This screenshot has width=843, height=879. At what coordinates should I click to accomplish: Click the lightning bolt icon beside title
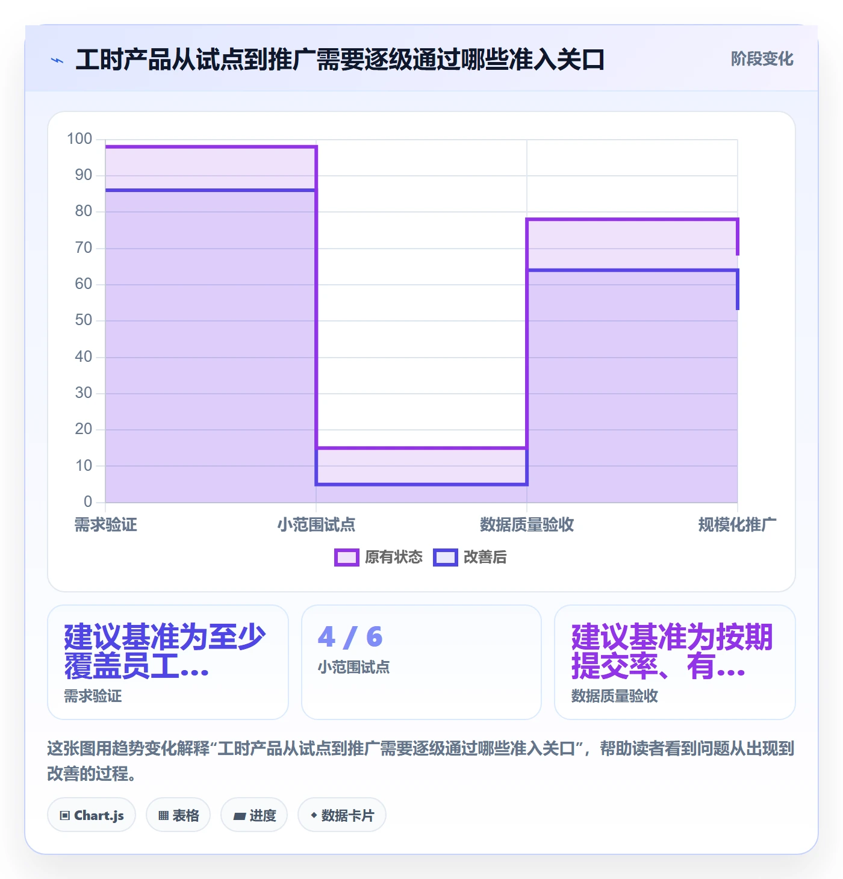pos(57,60)
